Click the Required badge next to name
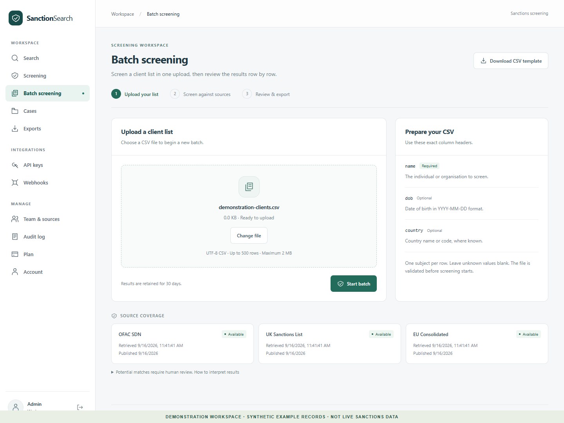 pyautogui.click(x=429, y=166)
